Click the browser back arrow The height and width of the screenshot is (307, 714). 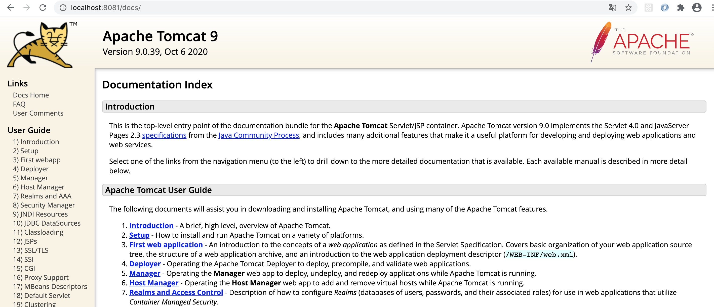(11, 8)
